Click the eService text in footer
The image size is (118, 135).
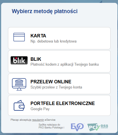pos(50,120)
